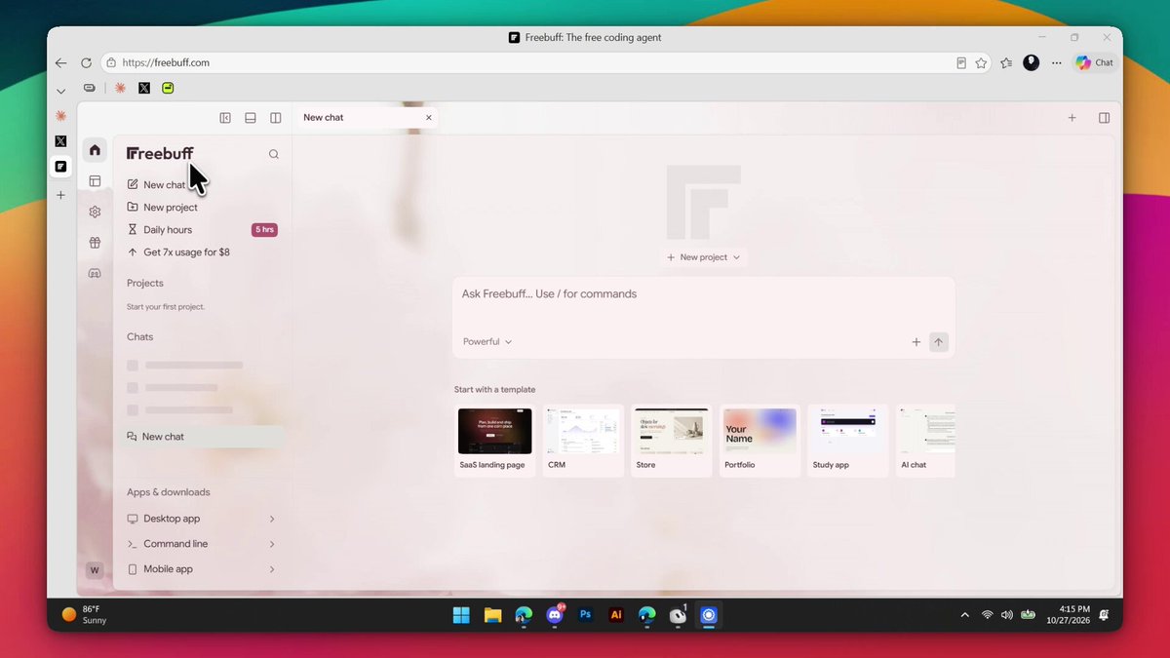Click the gift icon in left rail
The height and width of the screenshot is (658, 1170).
point(95,243)
